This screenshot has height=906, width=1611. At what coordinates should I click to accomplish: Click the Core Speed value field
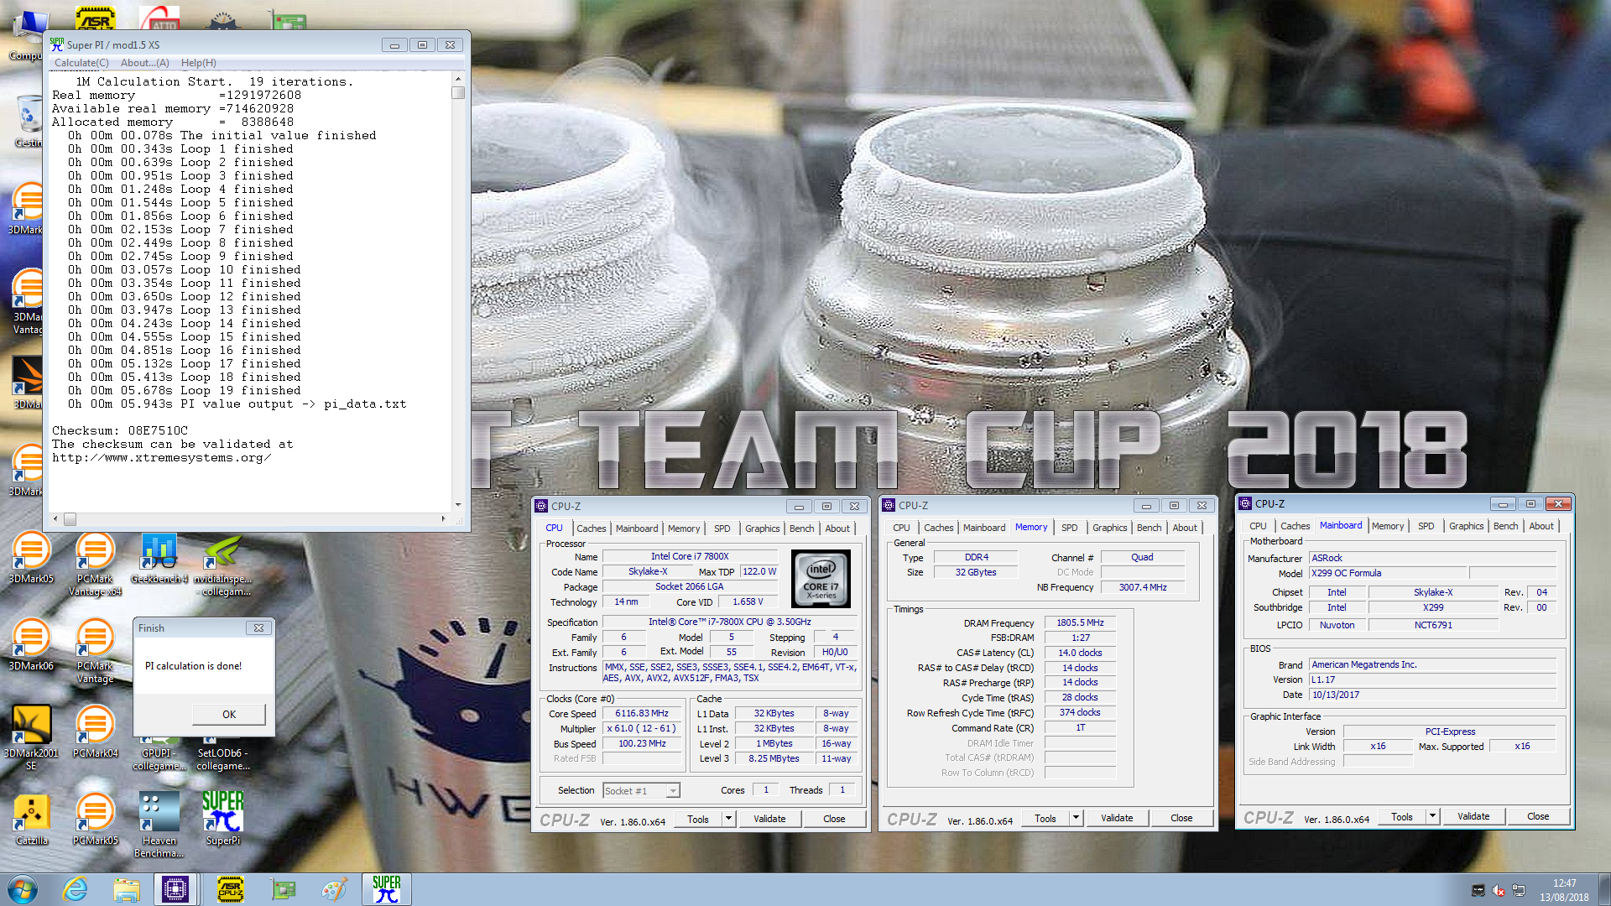pos(642,714)
